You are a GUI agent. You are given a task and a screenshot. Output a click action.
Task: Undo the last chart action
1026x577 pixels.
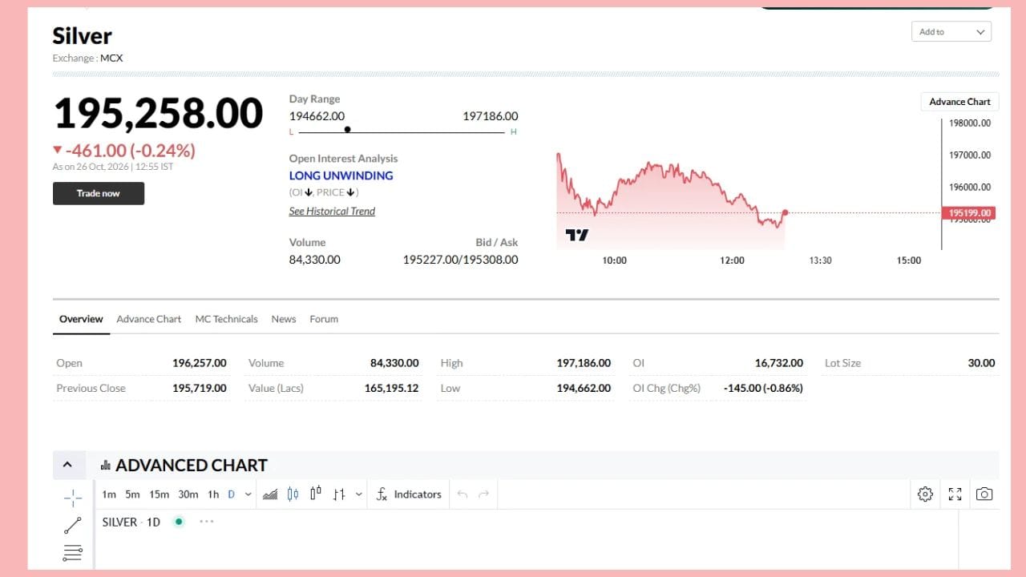[462, 494]
